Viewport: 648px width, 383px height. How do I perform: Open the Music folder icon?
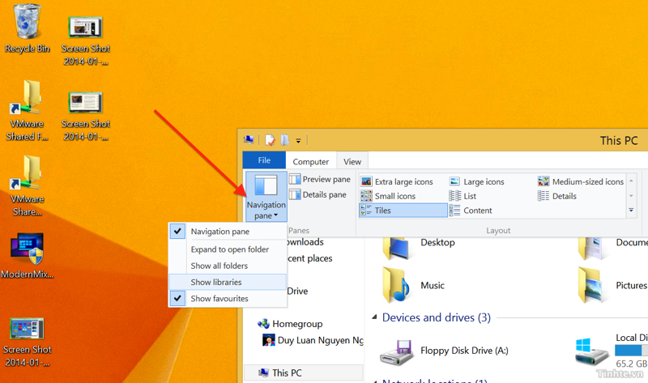click(x=397, y=285)
